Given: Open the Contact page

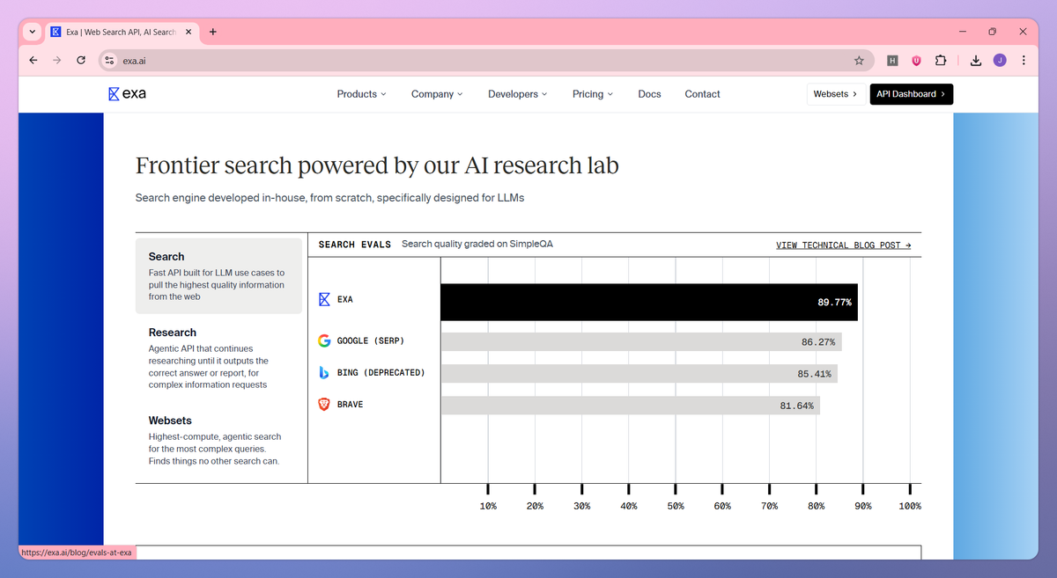Looking at the screenshot, I should click(x=702, y=94).
